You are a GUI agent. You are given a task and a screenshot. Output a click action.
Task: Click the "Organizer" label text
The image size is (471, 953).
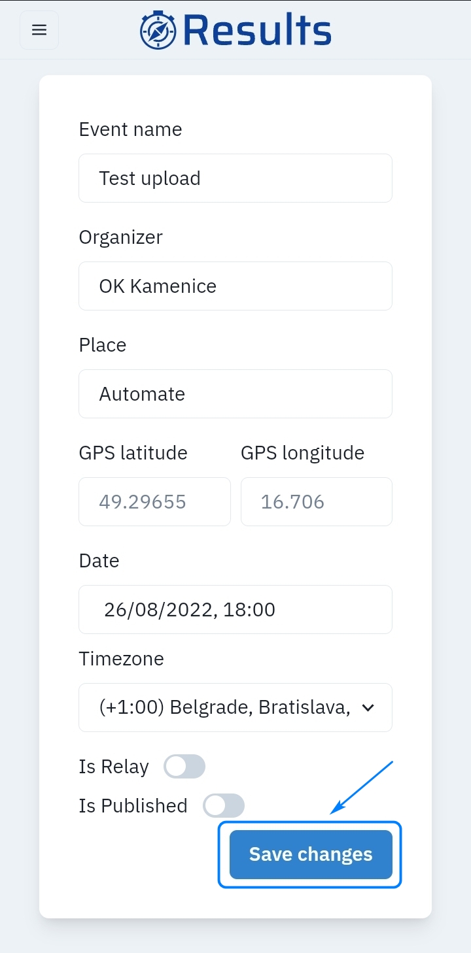pyautogui.click(x=120, y=237)
